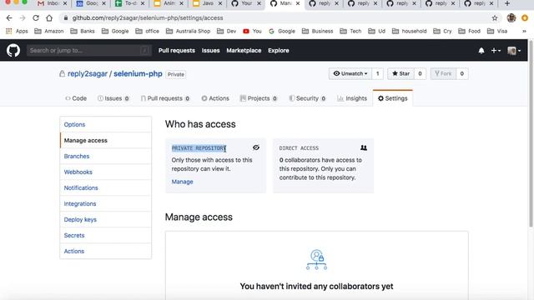This screenshot has height=300, width=534.
Task: Switch to the repository Actions tab
Action: pyautogui.click(x=215, y=98)
